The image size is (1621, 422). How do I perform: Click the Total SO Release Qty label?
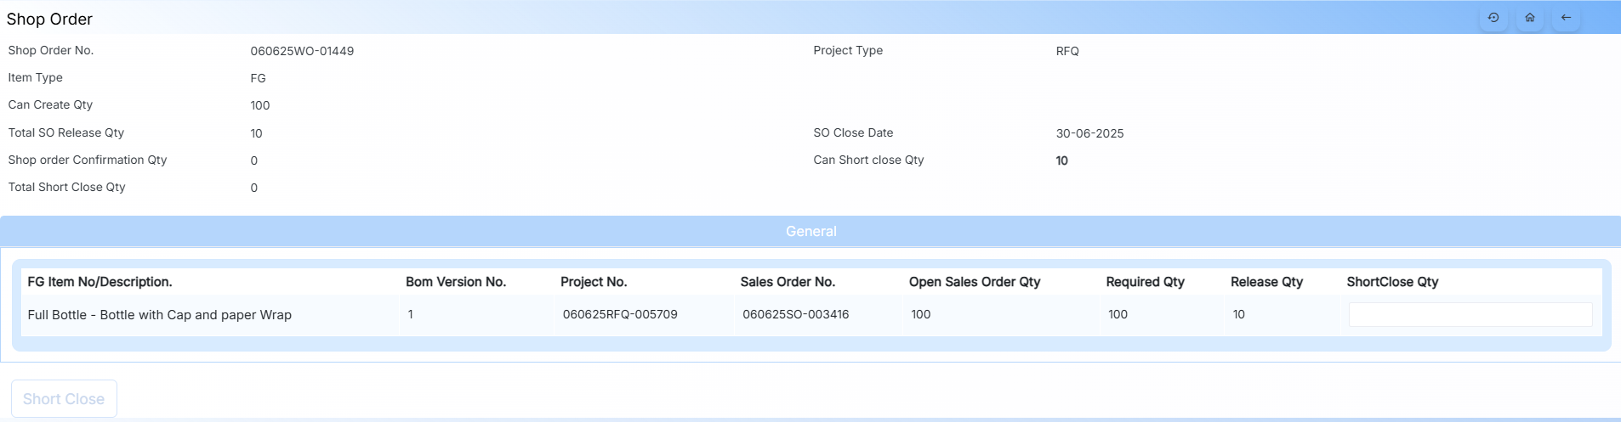[65, 132]
